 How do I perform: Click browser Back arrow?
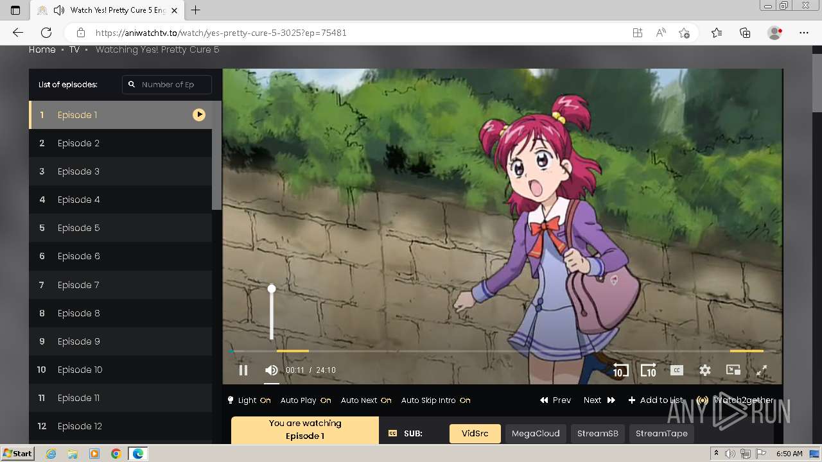pos(18,33)
